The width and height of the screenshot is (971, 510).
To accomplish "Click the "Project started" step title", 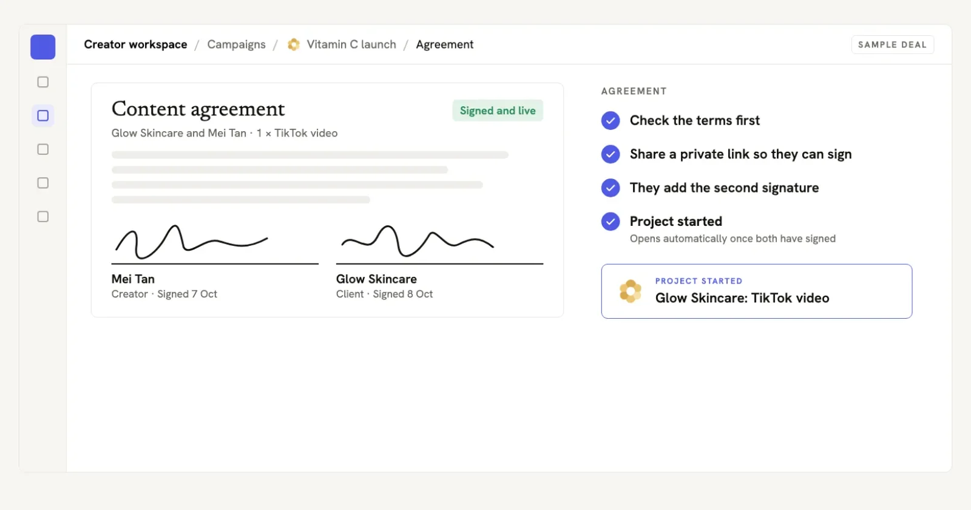I will pos(676,221).
